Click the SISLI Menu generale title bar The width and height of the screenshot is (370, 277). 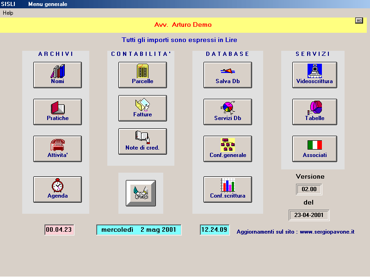coord(185,4)
